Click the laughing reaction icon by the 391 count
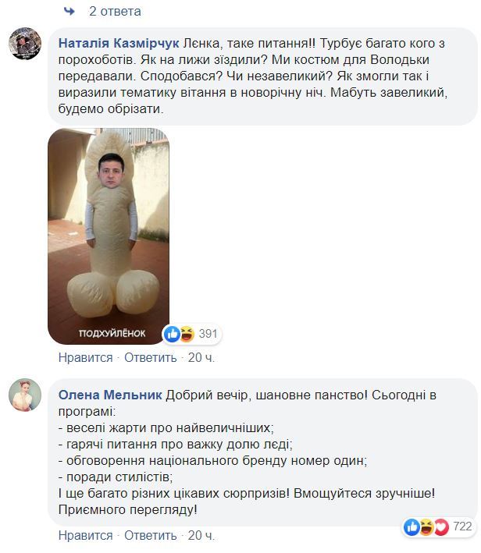The width and height of the screenshot is (481, 553). [x=187, y=334]
